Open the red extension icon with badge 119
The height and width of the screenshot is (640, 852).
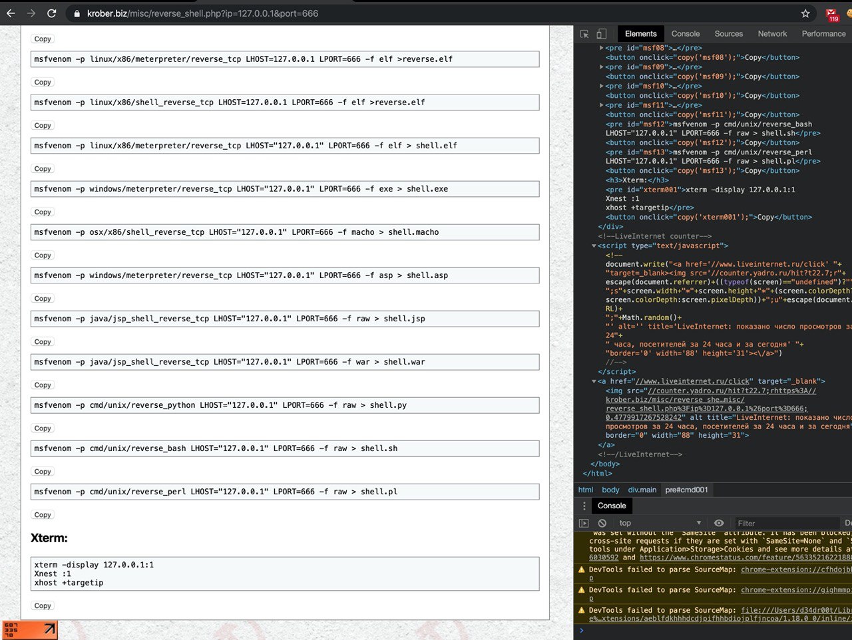[x=832, y=14]
